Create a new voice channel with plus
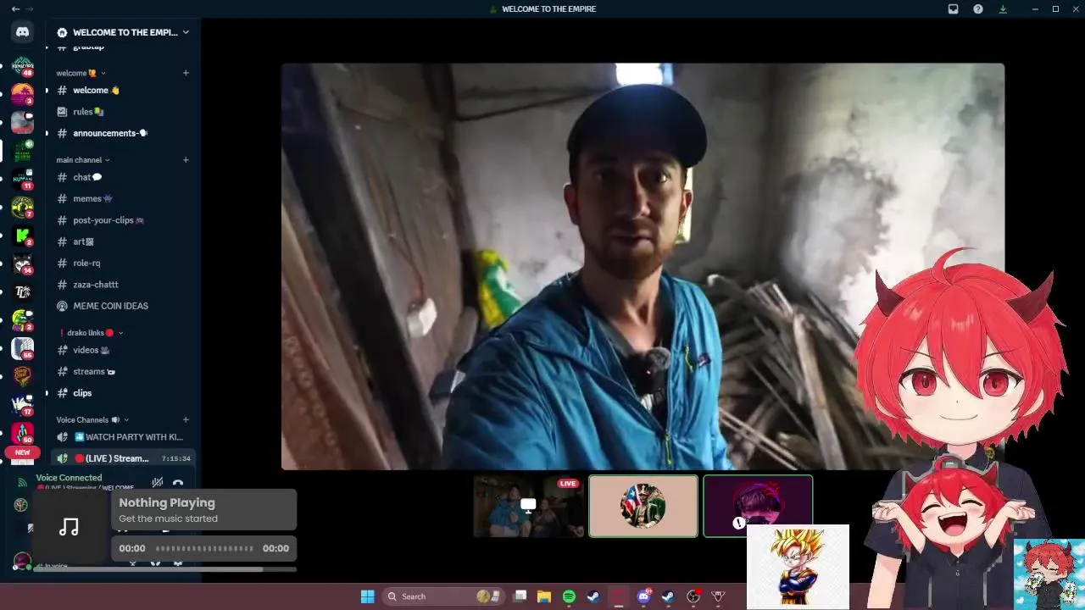The height and width of the screenshot is (610, 1085). tap(186, 419)
